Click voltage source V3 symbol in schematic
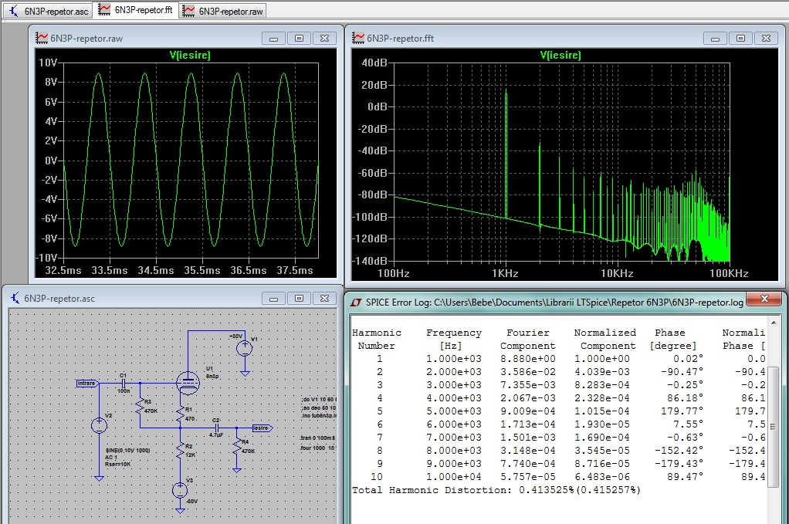The image size is (789, 524). tap(180, 490)
